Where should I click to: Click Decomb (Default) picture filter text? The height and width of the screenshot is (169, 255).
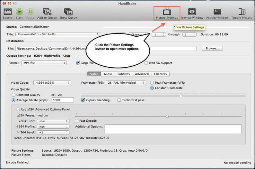pos(54,155)
